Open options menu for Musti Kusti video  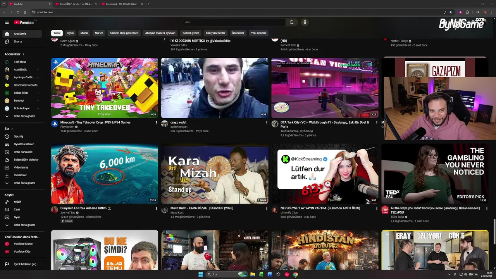tap(267, 208)
